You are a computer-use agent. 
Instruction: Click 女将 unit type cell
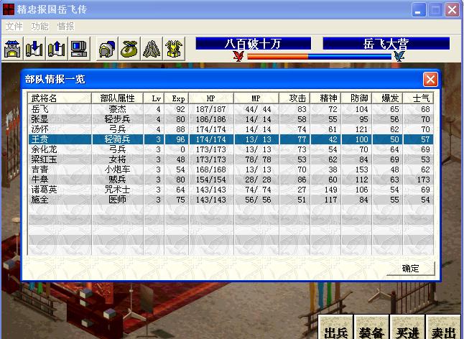(117, 159)
